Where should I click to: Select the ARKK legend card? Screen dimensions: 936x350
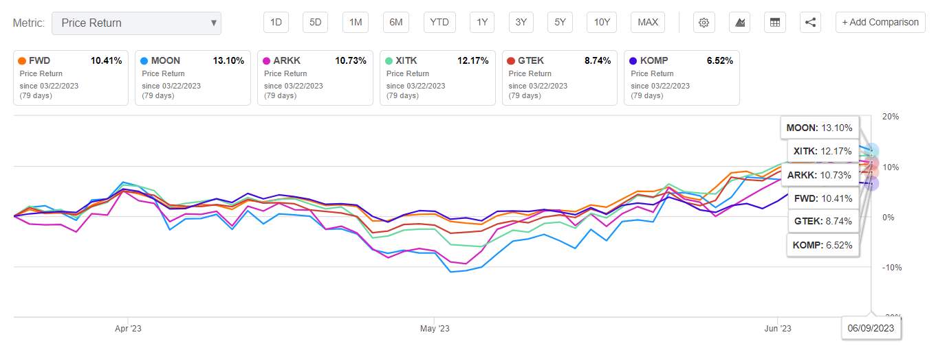(316, 77)
